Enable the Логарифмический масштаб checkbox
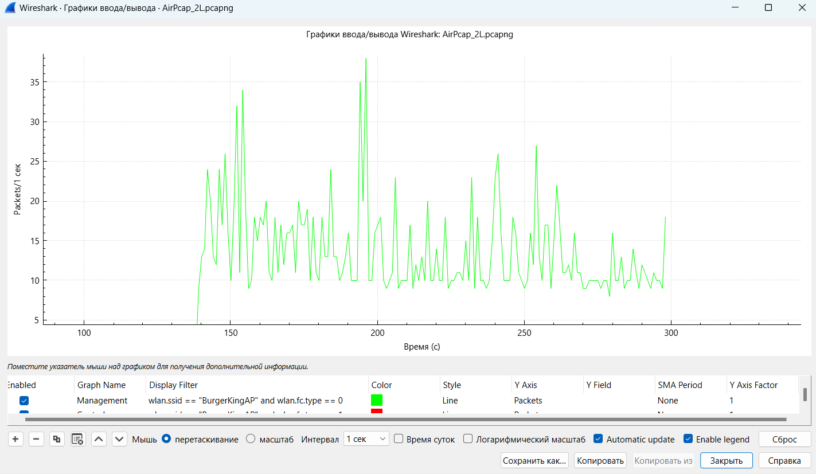Image resolution: width=816 pixels, height=474 pixels. coord(468,439)
